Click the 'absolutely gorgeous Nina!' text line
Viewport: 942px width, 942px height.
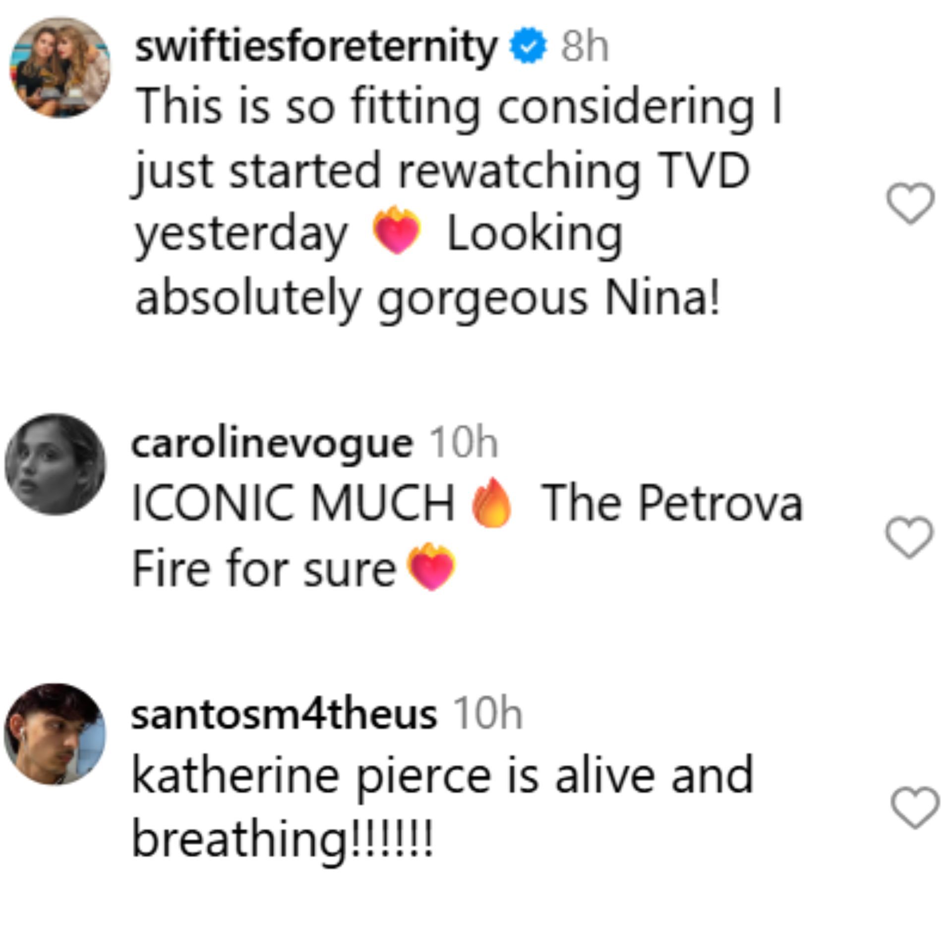tap(427, 299)
